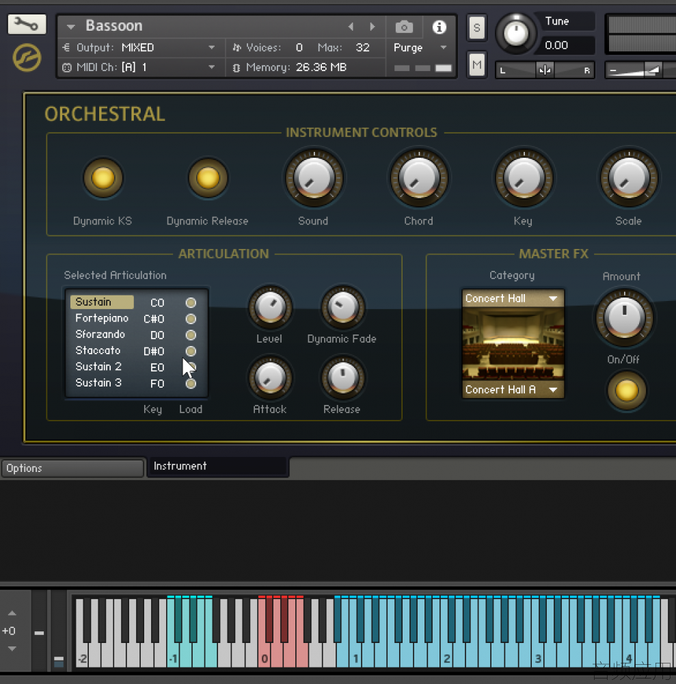This screenshot has height=684, width=676.
Task: Click the gold library logo icon
Action: coord(27,57)
